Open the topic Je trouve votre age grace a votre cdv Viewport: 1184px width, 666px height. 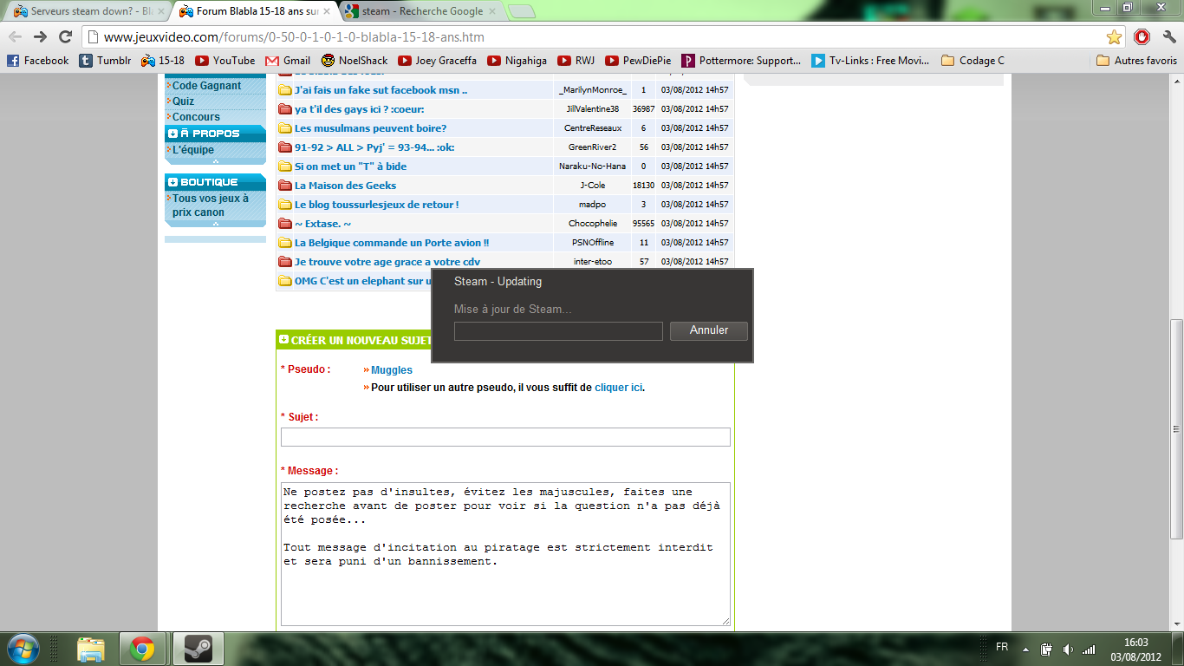387,262
